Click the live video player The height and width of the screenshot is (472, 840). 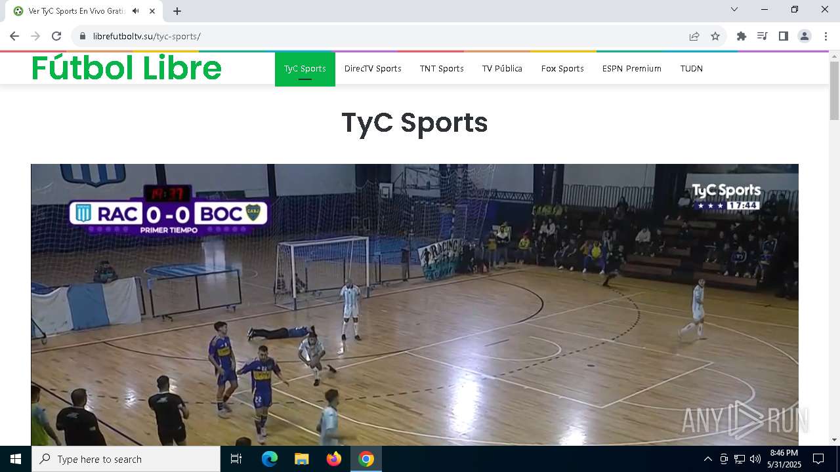415,305
